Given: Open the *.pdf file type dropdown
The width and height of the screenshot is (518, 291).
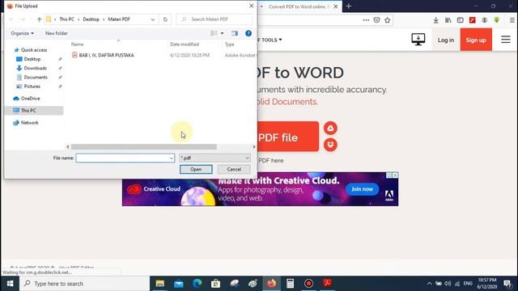Looking at the screenshot, I should point(214,158).
